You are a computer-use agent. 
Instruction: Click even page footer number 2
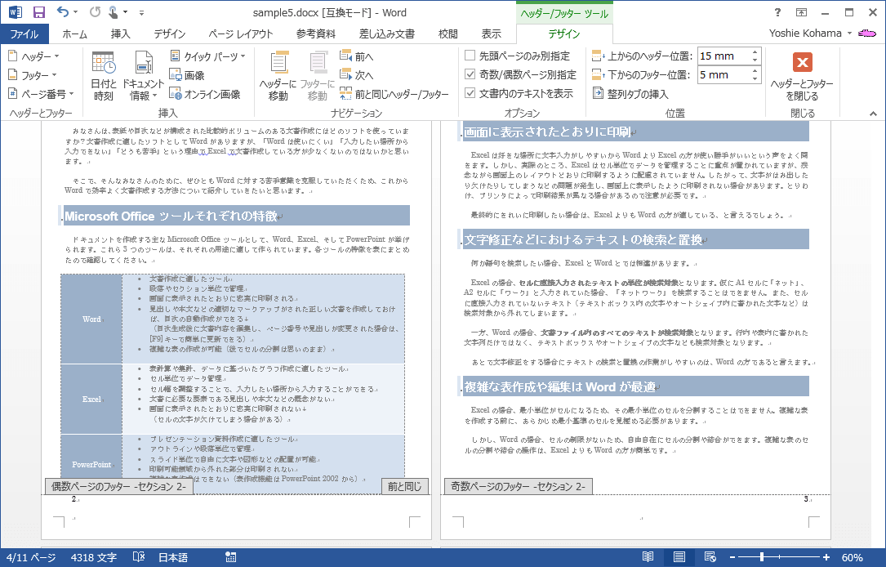[x=73, y=498]
